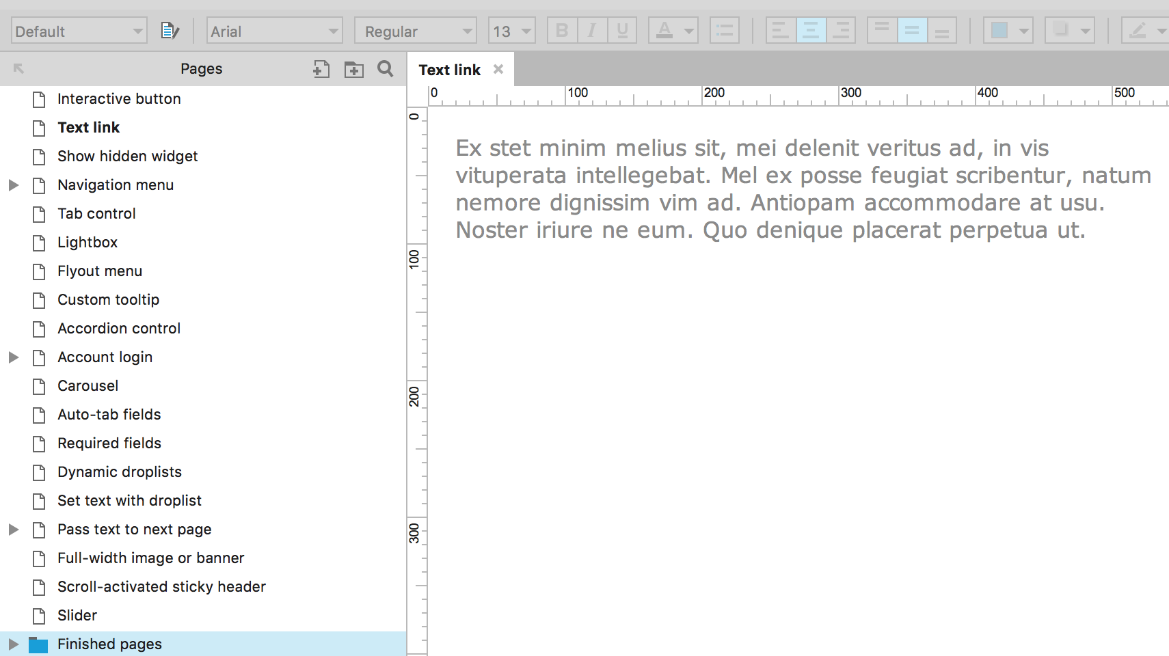Select the Custom tooltip page
1169x656 pixels.
(108, 299)
